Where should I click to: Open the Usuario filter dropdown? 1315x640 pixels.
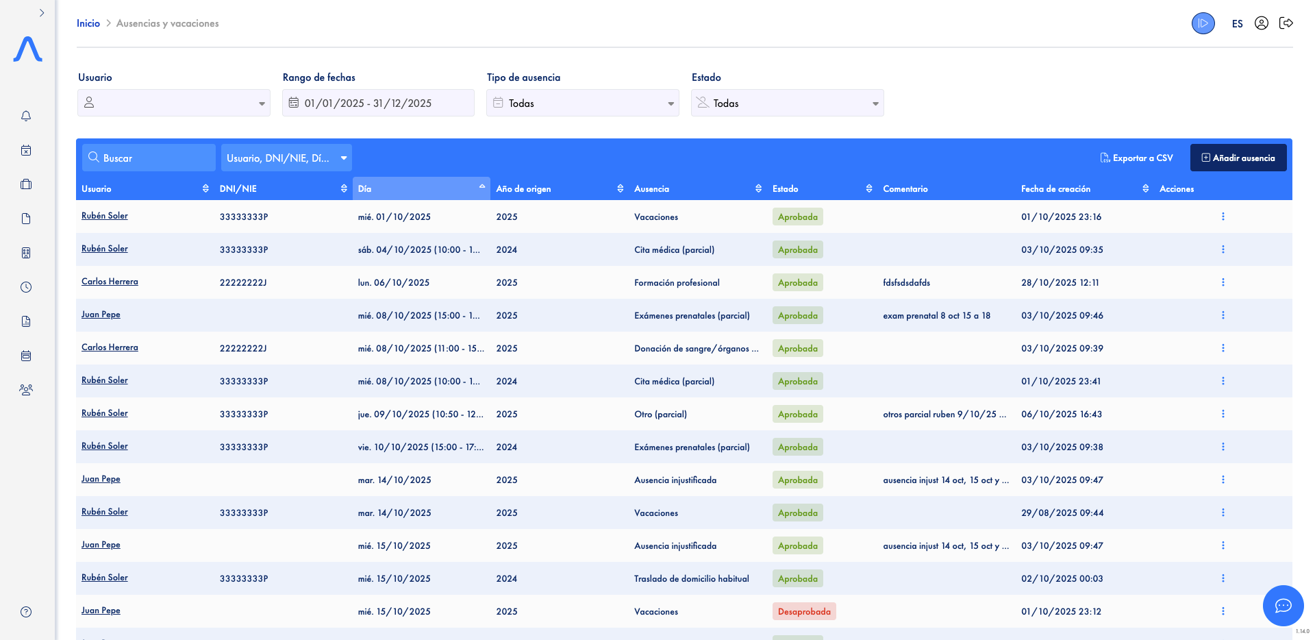coord(174,103)
